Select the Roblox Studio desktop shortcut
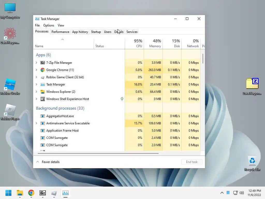265x199 pixels. coord(10,87)
